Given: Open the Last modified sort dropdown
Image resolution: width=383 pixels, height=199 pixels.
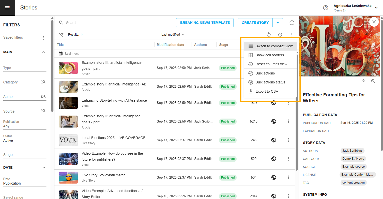Looking at the screenshot, I should [x=173, y=35].
